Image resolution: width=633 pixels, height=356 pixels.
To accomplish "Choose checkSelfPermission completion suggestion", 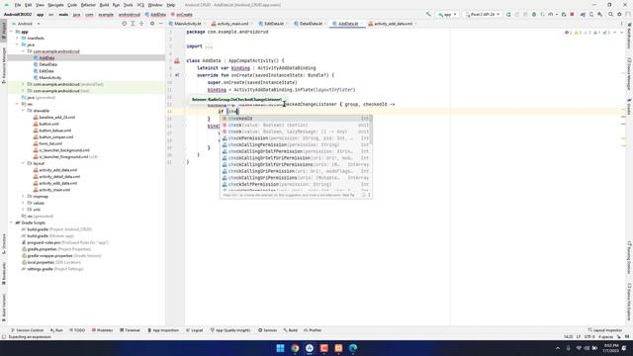I will click(x=296, y=185).
